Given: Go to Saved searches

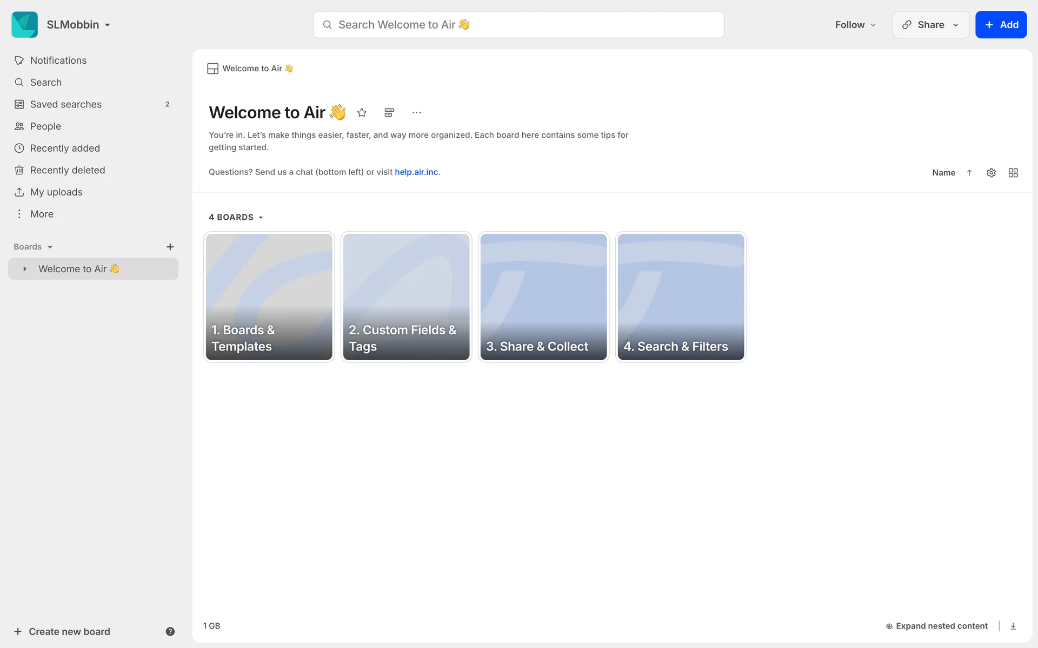Looking at the screenshot, I should [x=66, y=104].
